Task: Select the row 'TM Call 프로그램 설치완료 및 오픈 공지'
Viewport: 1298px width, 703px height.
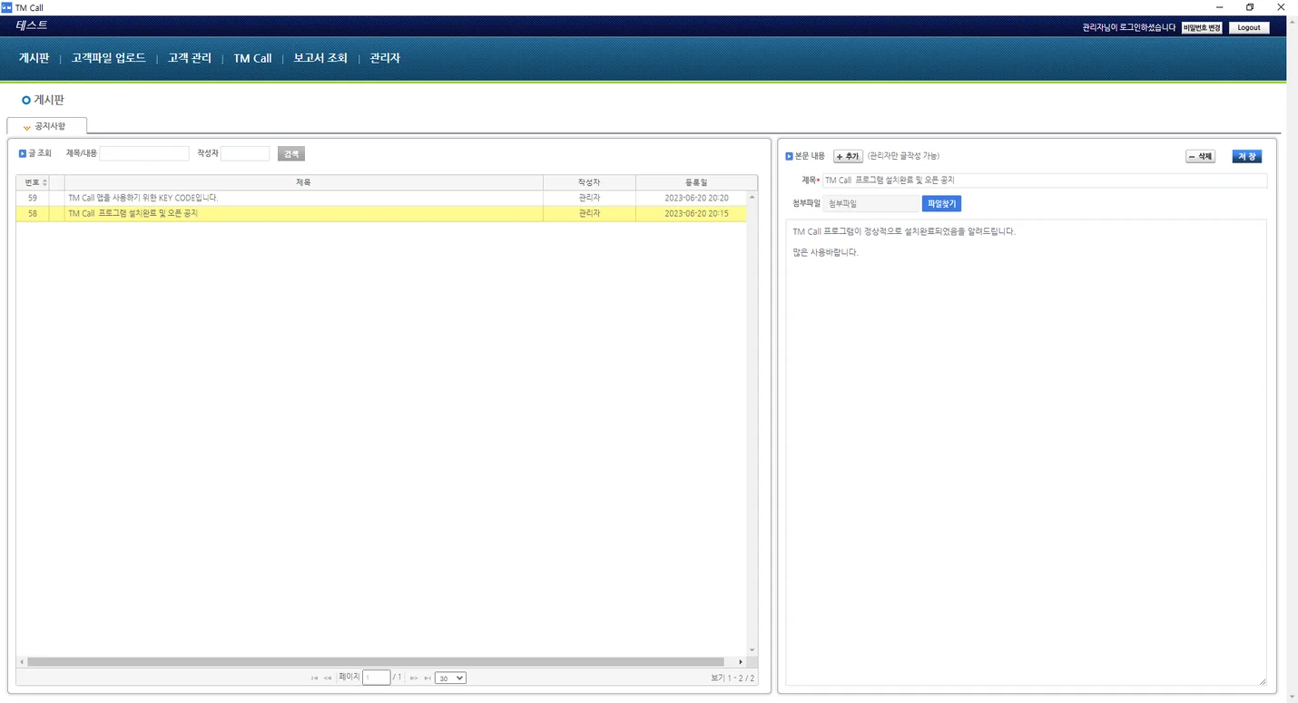Action: pyautogui.click(x=381, y=213)
